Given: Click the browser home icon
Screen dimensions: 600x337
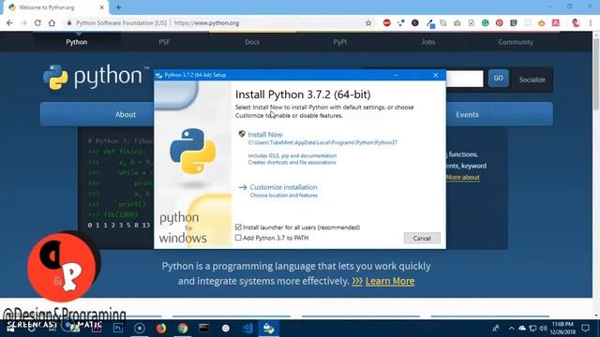Looking at the screenshot, I should (x=52, y=22).
